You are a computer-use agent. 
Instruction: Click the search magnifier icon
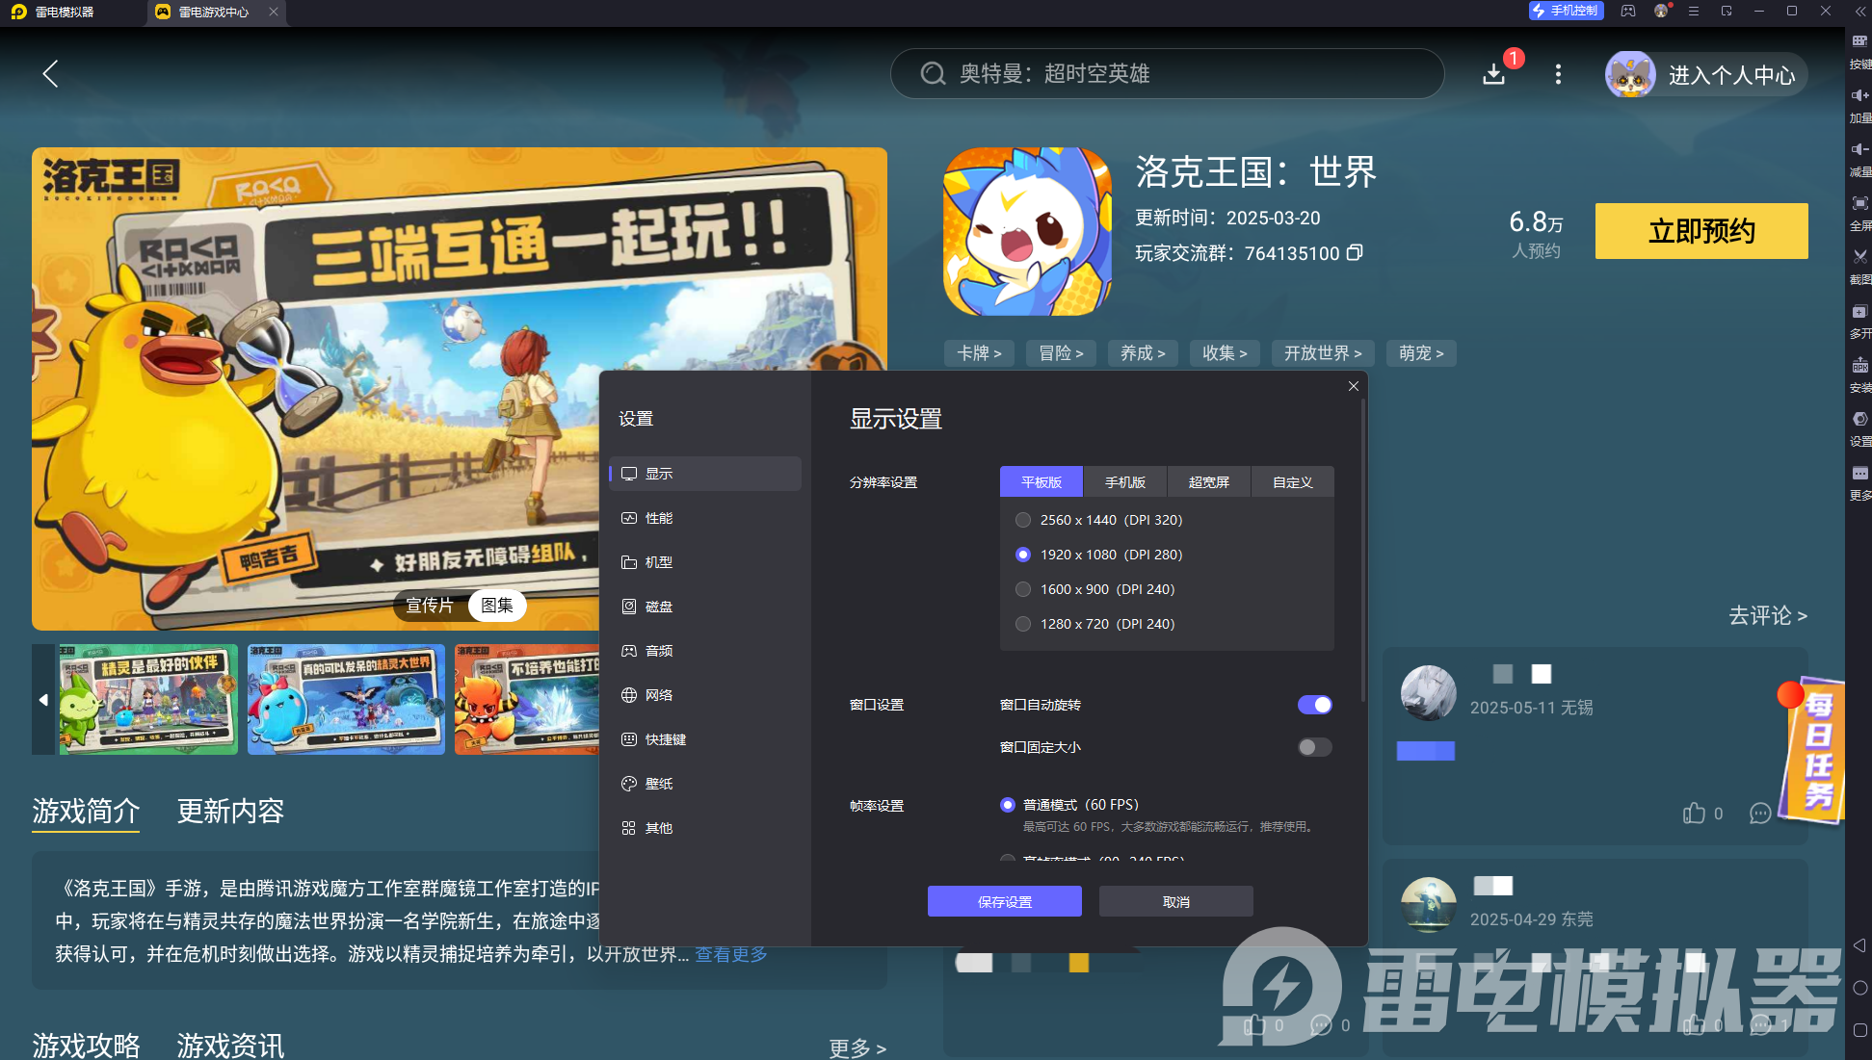click(x=933, y=74)
